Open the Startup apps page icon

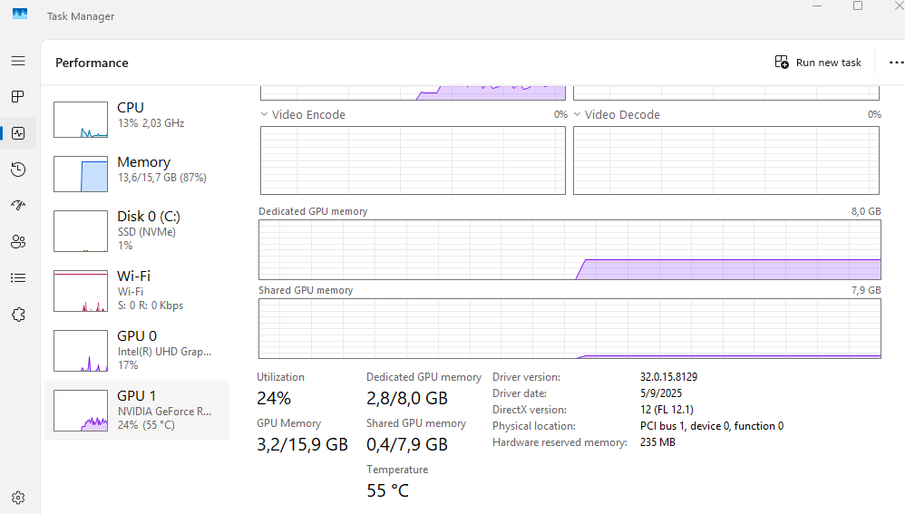click(18, 206)
